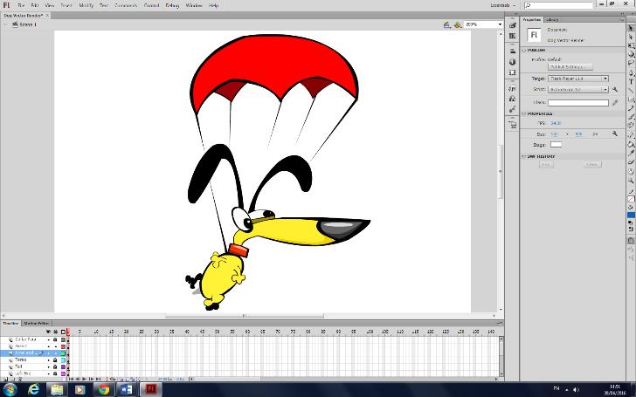Toggle outline view for Torso layer
This screenshot has width=636, height=397.
[x=63, y=359]
